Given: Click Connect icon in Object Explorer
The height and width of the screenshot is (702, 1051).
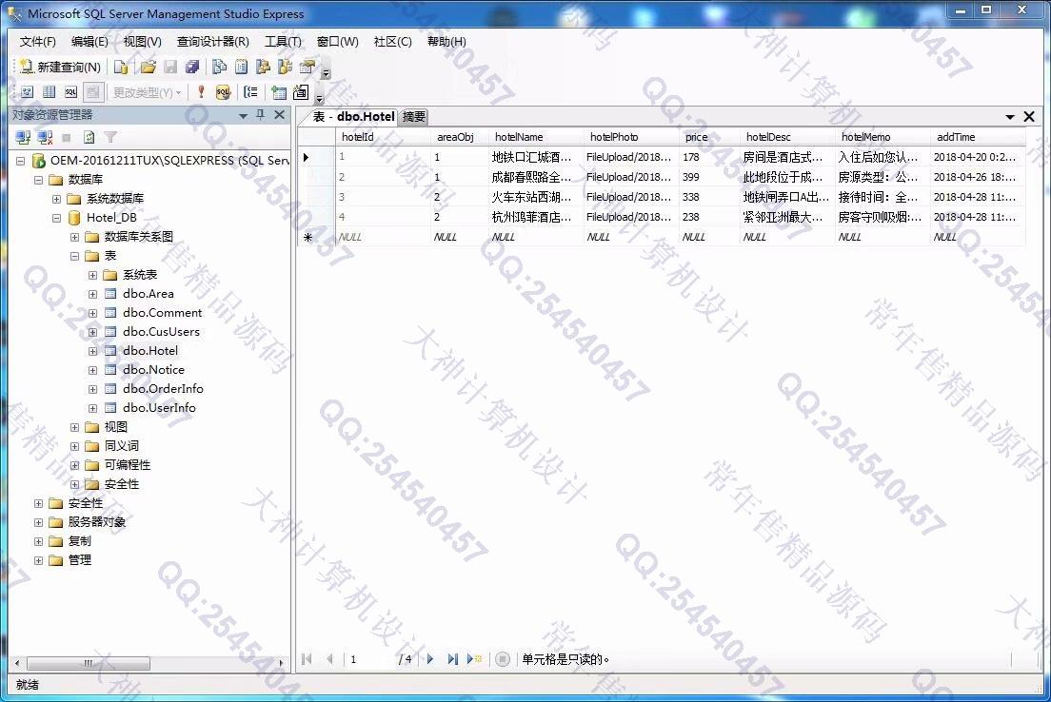Looking at the screenshot, I should 24,137.
